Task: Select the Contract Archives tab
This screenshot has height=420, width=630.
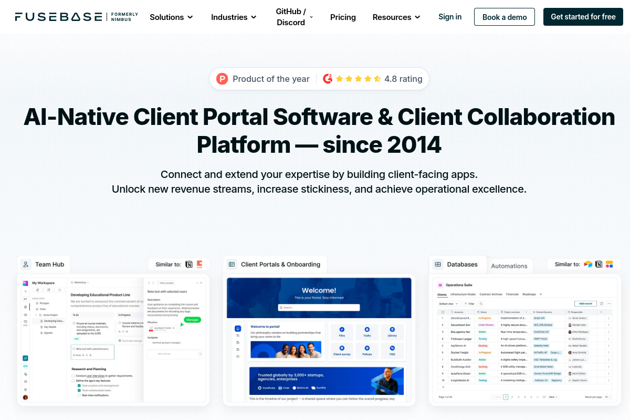Action: [491, 294]
